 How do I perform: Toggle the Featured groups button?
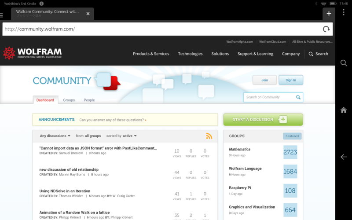point(292,136)
